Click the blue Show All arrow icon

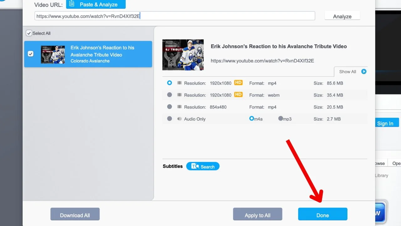(x=364, y=72)
